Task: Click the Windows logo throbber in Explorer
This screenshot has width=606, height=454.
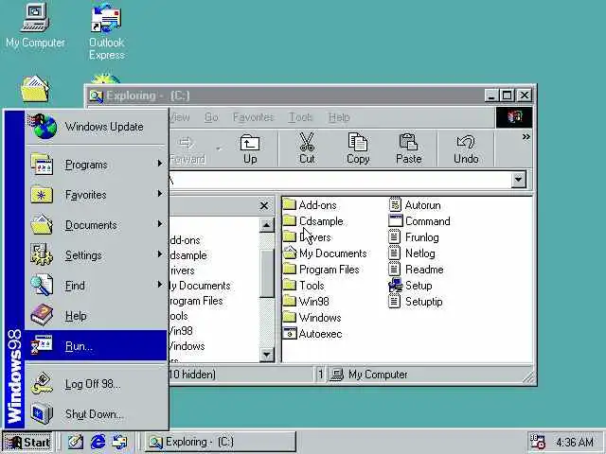Action: click(514, 117)
